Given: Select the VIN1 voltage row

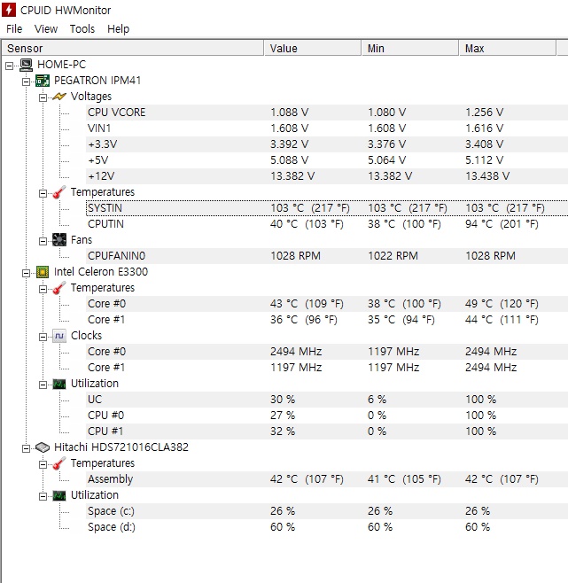Looking at the screenshot, I should 327,128.
